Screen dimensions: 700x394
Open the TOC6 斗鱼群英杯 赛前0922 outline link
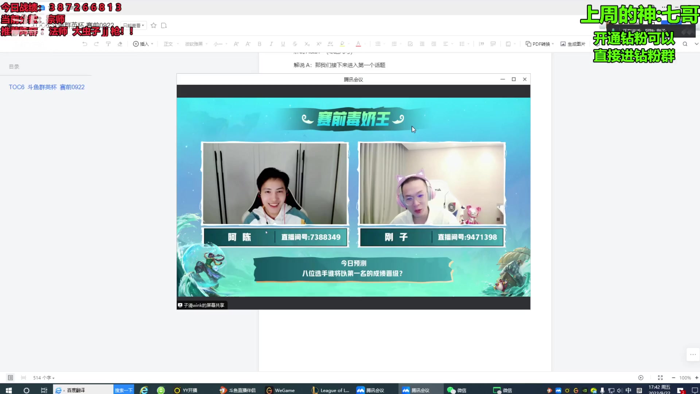pyautogui.click(x=46, y=87)
